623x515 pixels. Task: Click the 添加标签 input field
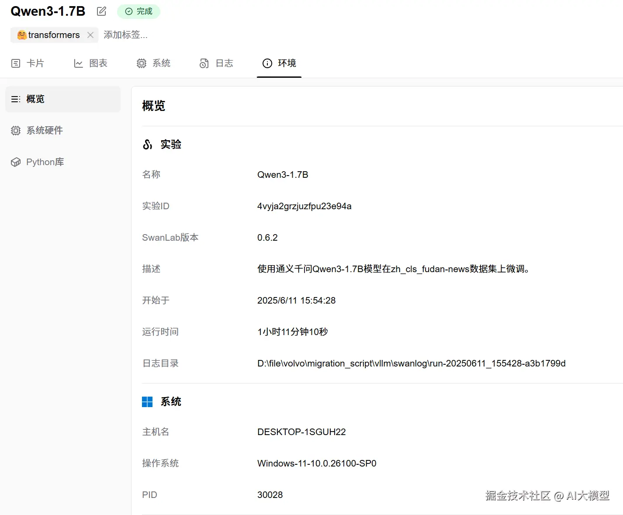coord(125,35)
